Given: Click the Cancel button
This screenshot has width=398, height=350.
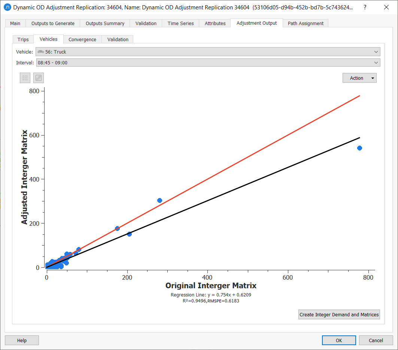Looking at the screenshot, I should coord(376,340).
